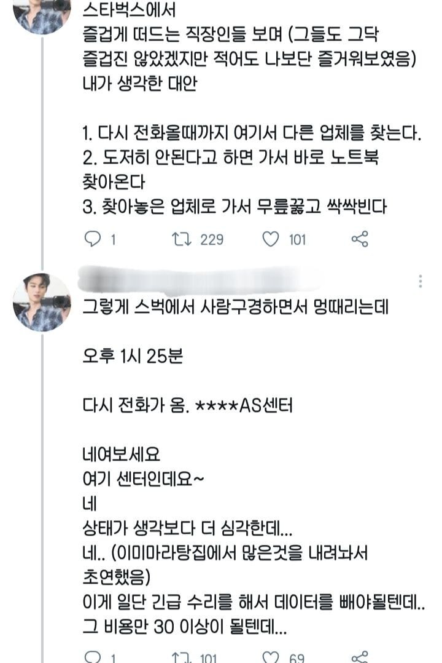Expand the second tweet's options via vertical dots

(419, 280)
